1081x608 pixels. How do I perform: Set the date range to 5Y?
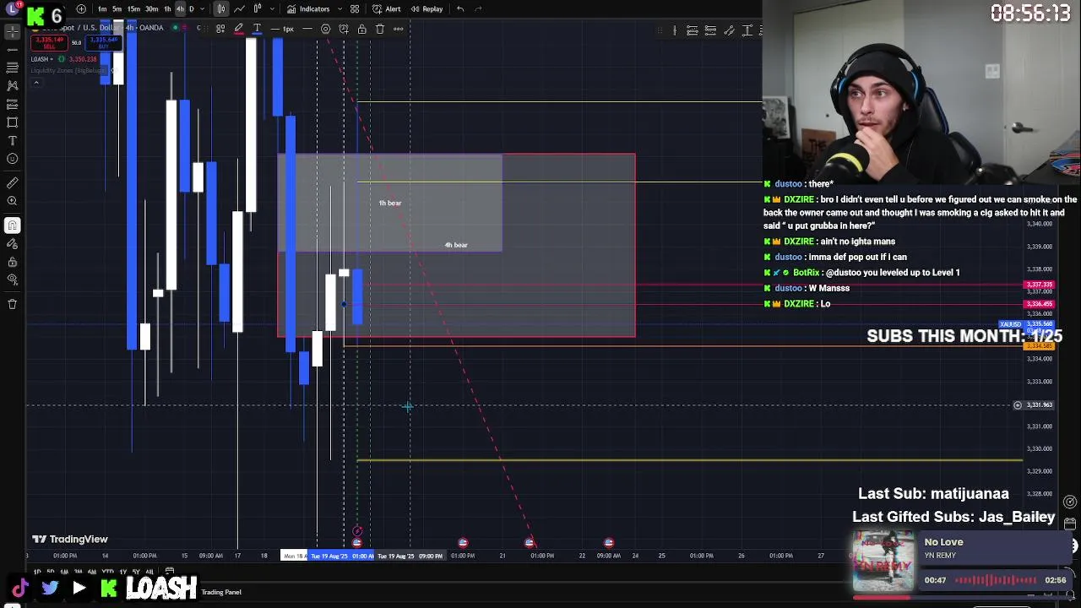pyautogui.click(x=136, y=572)
